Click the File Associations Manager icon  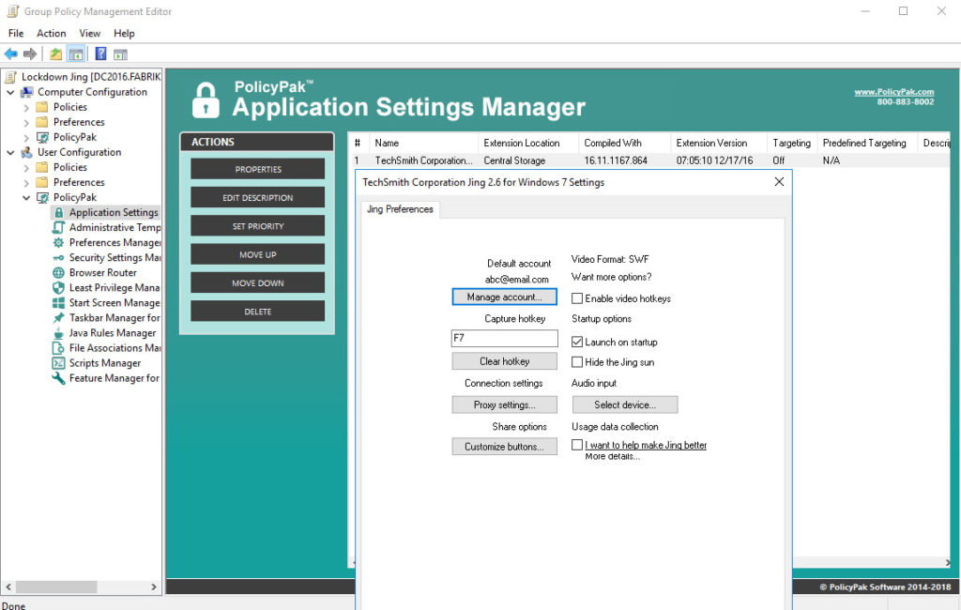click(x=58, y=348)
